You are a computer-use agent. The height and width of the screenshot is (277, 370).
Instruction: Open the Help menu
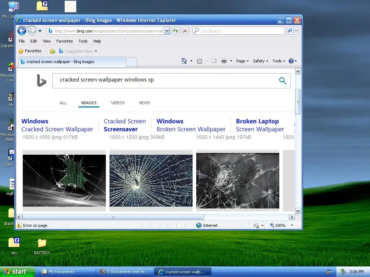pyautogui.click(x=97, y=41)
